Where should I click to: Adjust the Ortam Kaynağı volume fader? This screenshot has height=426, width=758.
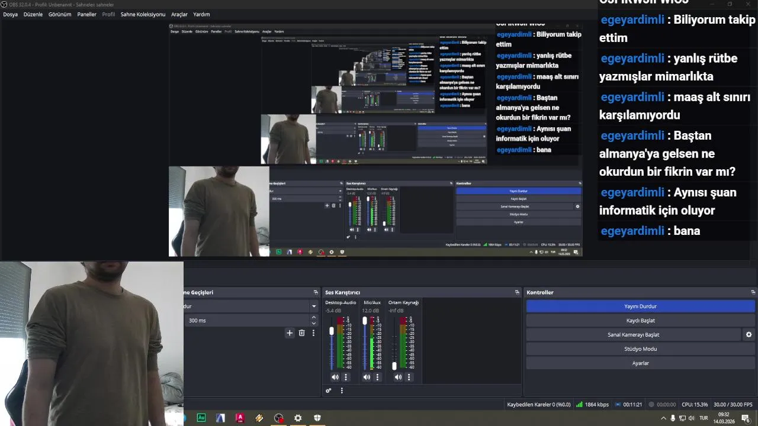394,366
